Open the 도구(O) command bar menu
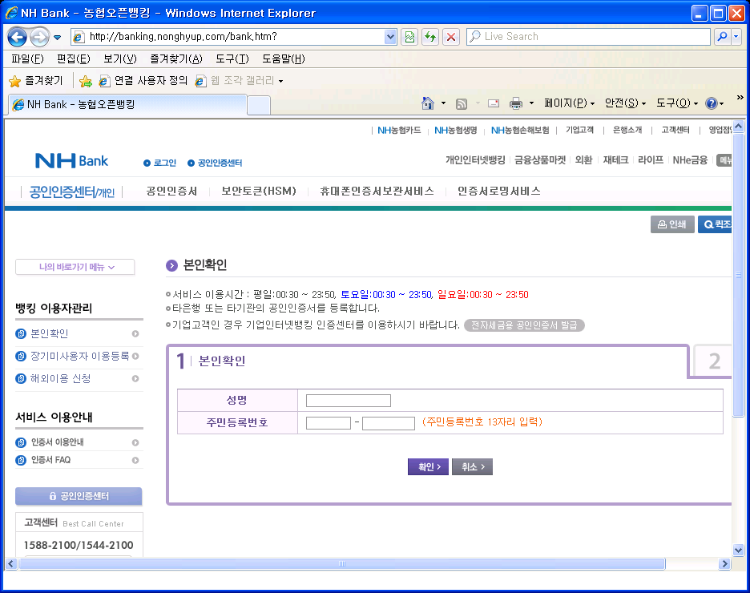This screenshot has width=750, height=593. 677,103
